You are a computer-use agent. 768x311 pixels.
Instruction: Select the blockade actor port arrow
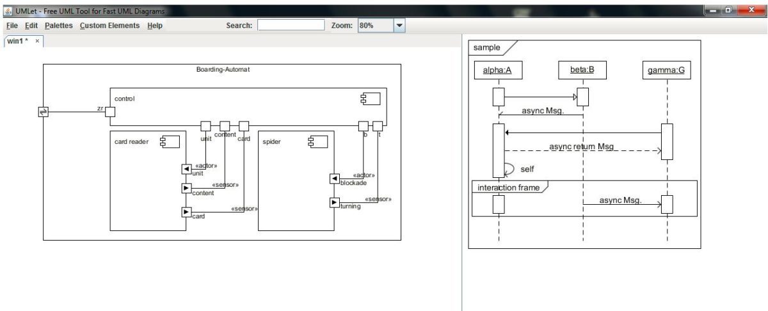pos(334,179)
